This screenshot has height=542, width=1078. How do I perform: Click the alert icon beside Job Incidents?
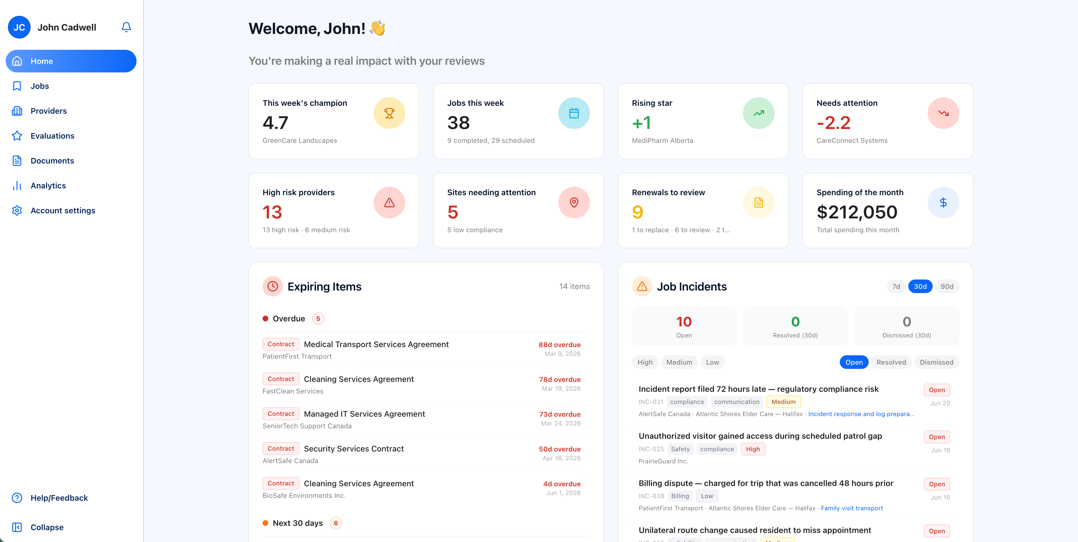pyautogui.click(x=642, y=286)
